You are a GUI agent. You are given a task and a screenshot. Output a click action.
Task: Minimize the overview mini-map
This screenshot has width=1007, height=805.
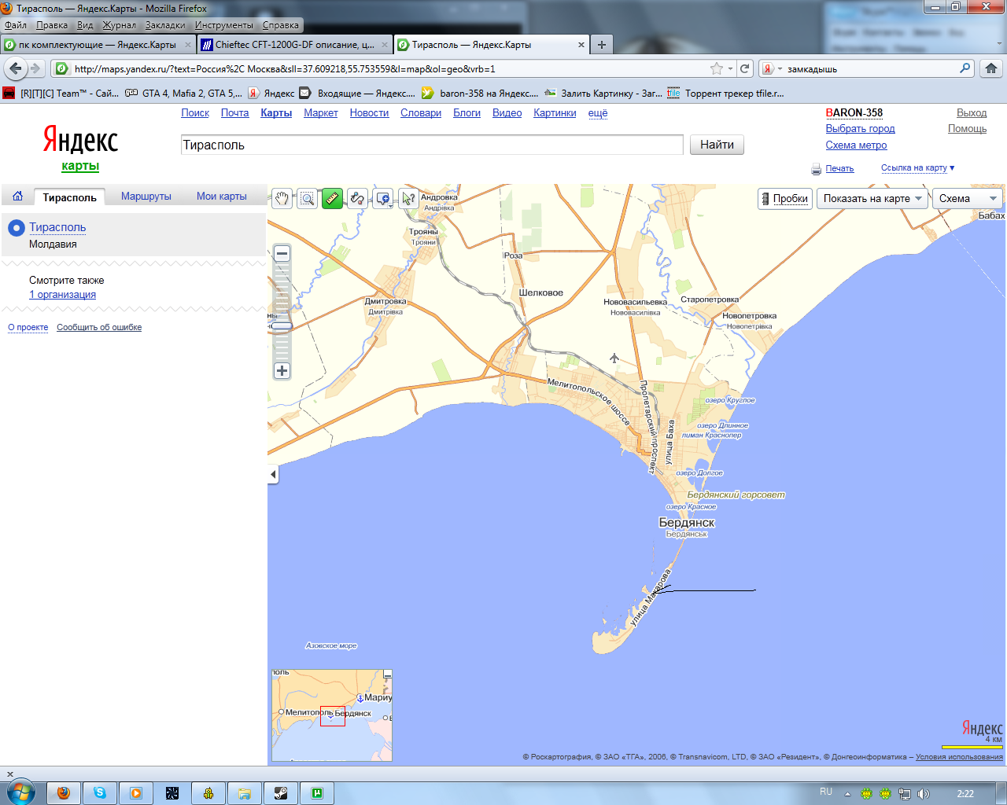pyautogui.click(x=387, y=675)
